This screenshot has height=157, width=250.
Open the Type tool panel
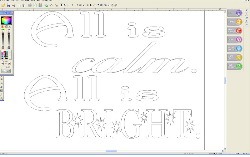click(x=235, y=13)
